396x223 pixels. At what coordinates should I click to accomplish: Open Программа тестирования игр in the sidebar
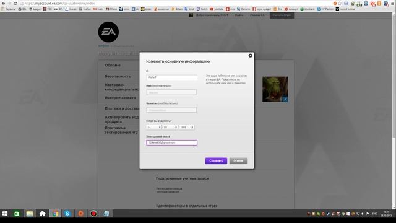[121, 130]
